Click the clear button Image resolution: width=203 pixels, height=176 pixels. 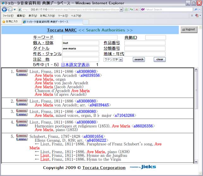pos(160,60)
